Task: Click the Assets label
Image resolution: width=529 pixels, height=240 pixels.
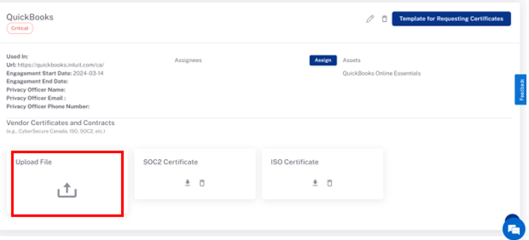Action: pos(352,60)
